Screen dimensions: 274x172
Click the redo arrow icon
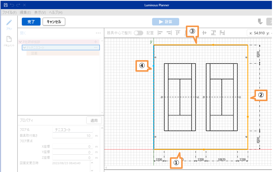(x=18, y=5)
